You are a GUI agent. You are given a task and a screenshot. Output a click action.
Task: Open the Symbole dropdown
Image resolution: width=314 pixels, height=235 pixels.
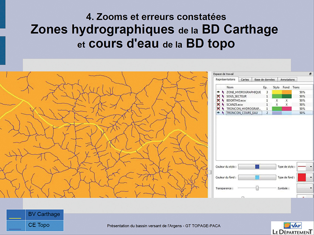tap(305, 188)
